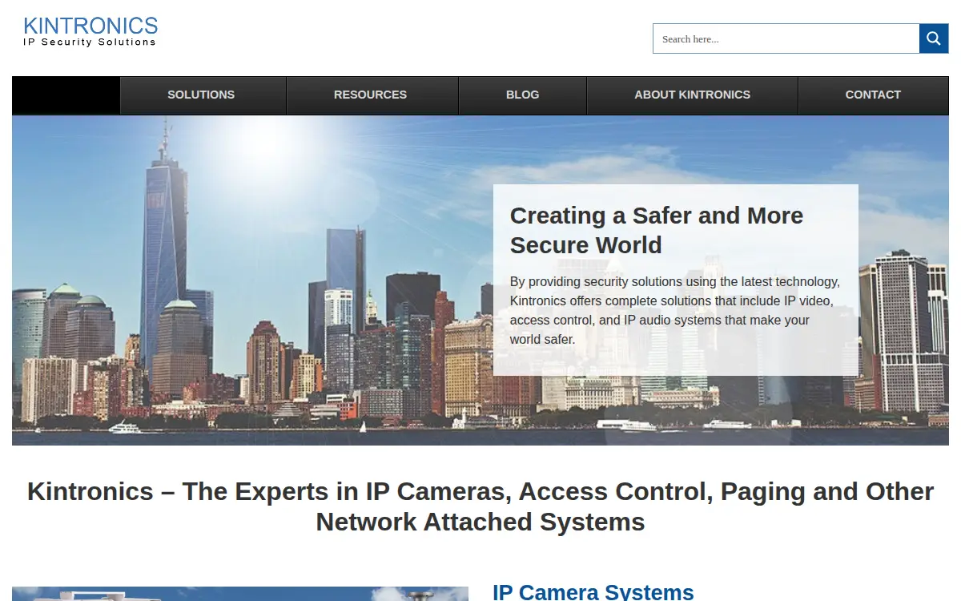
Task: Focus the 'Search here...' input field
Action: tap(786, 38)
